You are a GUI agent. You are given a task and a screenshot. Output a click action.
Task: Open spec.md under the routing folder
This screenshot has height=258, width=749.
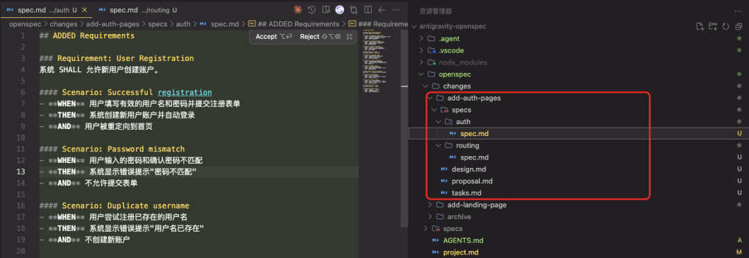(x=474, y=157)
